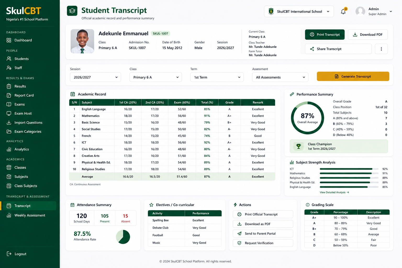The image size is (402, 268).
Task: Click the graduation cap transcript logo
Action: coord(72,11)
